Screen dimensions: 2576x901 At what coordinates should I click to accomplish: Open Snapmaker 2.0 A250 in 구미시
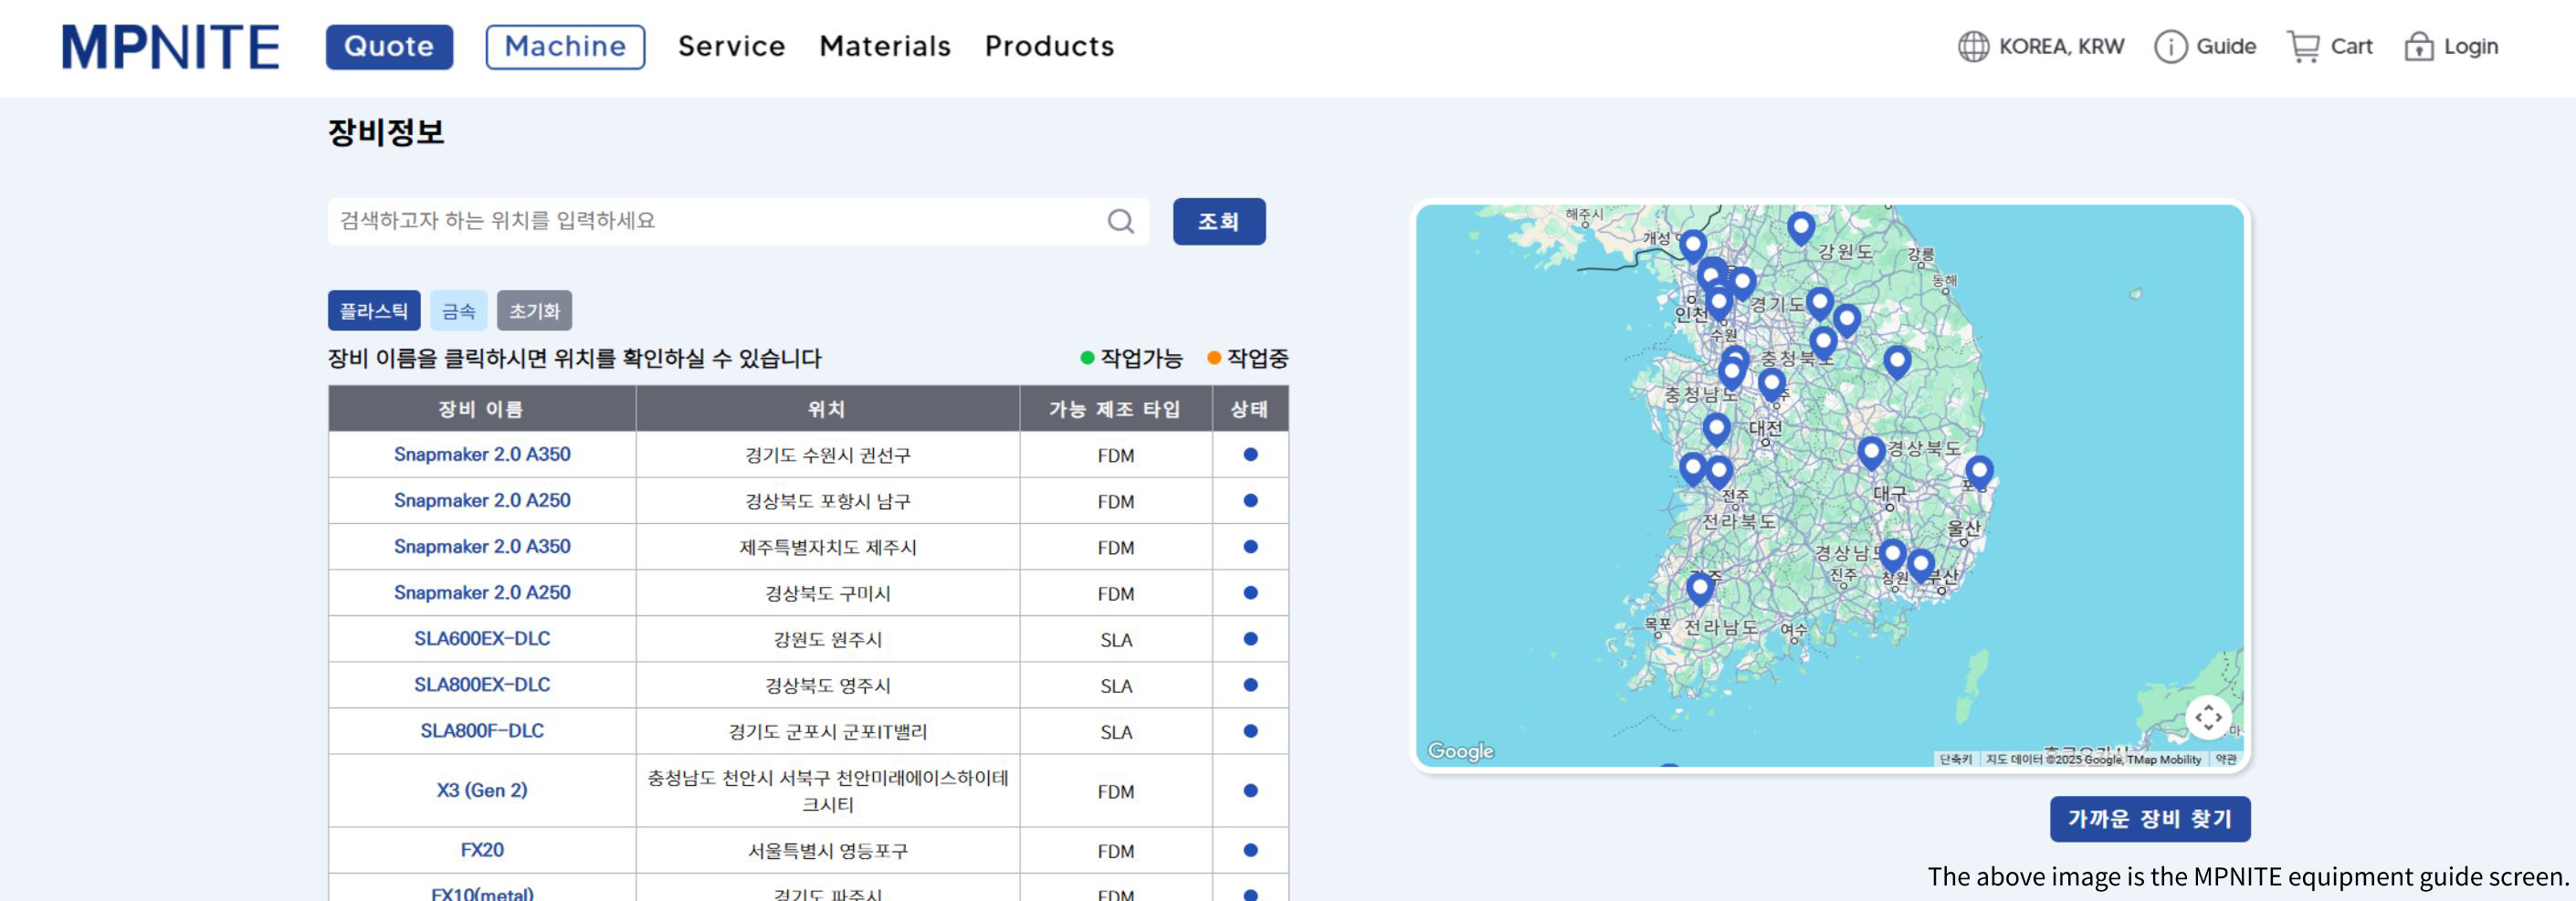pos(482,592)
